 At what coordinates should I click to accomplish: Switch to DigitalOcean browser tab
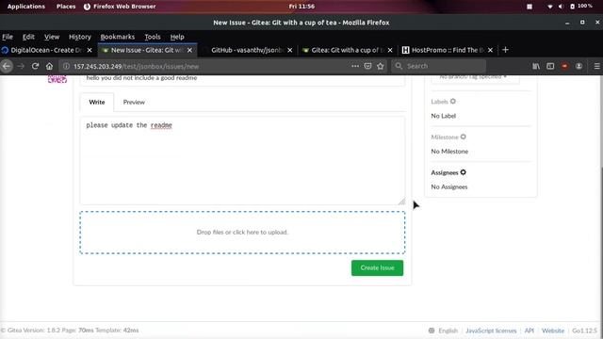pos(47,50)
